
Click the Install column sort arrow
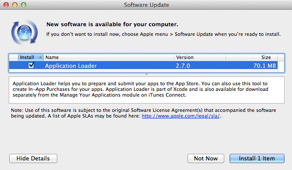pos(40,57)
